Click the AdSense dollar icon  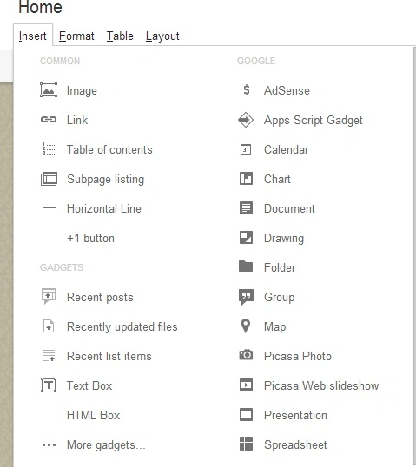246,90
